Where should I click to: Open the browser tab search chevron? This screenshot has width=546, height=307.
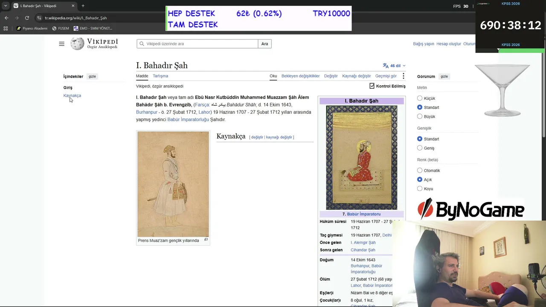6,6
